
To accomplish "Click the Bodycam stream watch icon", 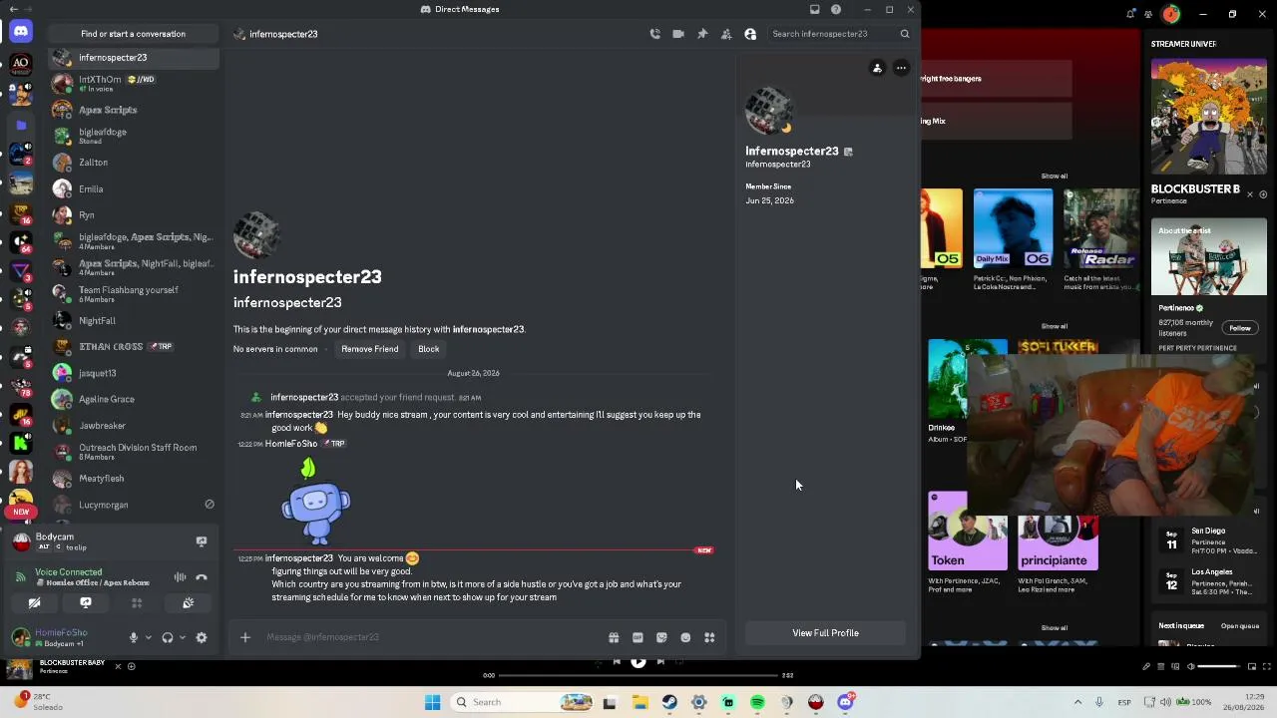I will 202,541.
